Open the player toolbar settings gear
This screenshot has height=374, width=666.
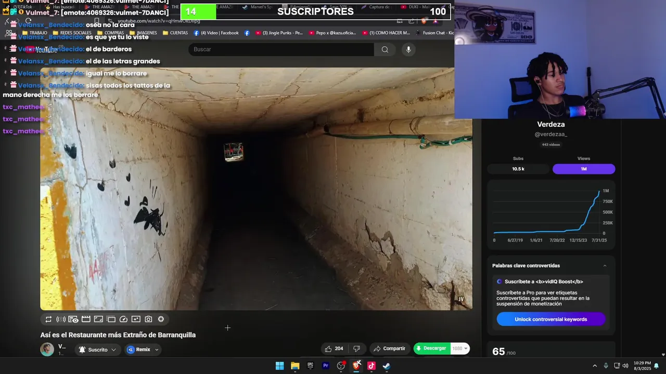click(161, 319)
